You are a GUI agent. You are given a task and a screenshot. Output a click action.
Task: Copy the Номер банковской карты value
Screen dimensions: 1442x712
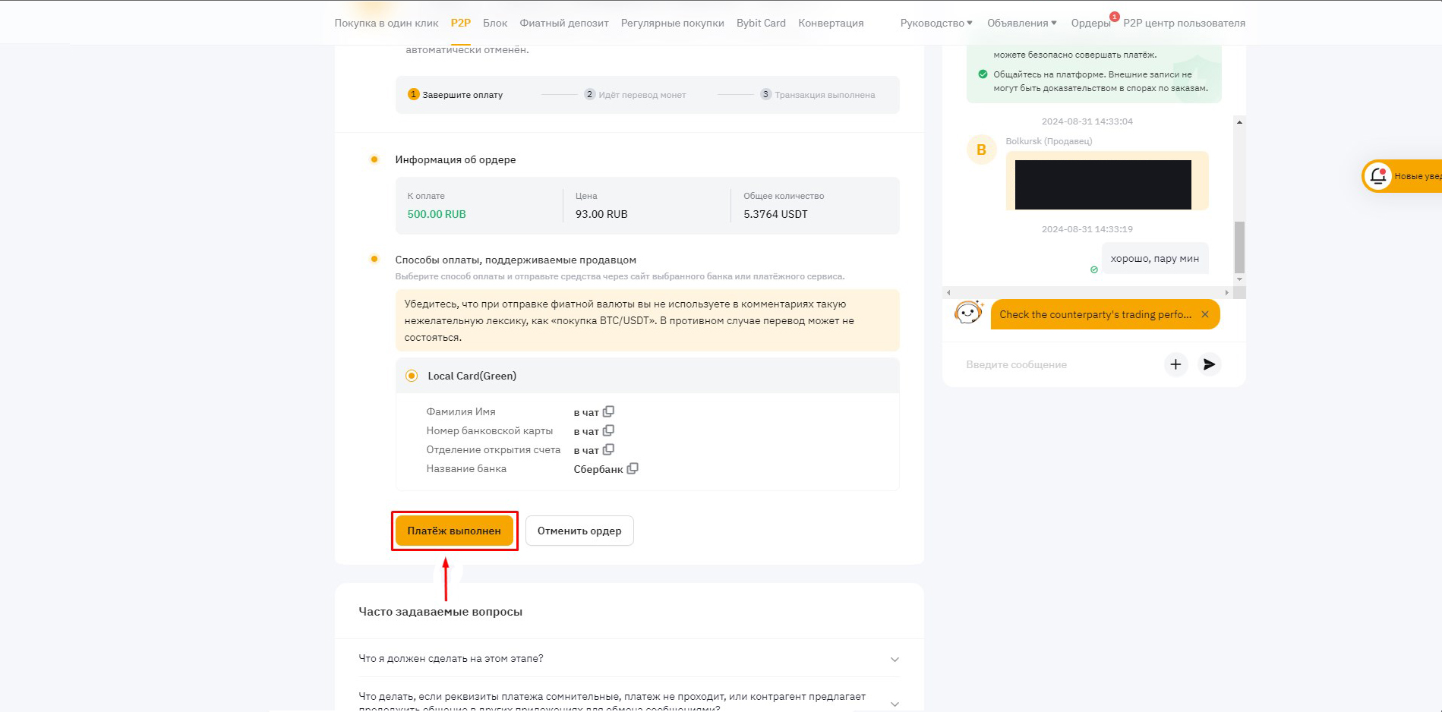[x=608, y=430]
